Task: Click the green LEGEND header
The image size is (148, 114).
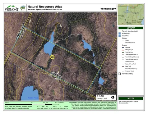Action: point(131,28)
